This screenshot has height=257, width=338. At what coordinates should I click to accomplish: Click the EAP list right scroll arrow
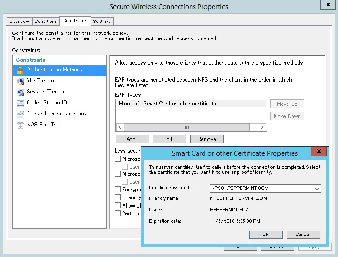(x=262, y=127)
